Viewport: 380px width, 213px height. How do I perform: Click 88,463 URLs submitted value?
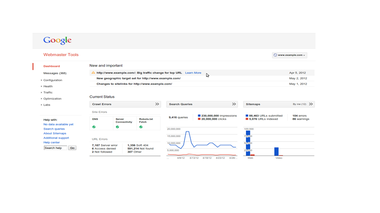pos(266,116)
